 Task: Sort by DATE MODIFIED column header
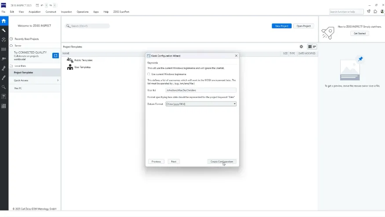tap(307, 54)
